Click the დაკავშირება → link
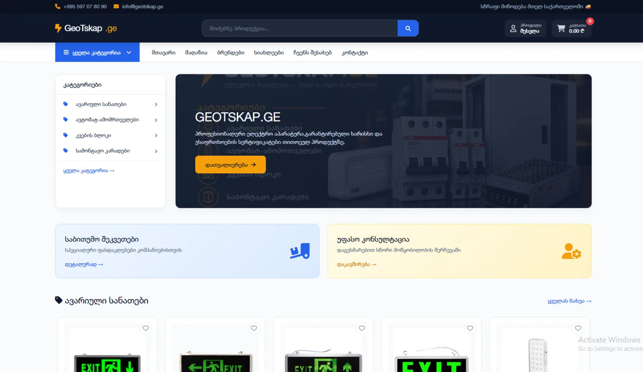Viewport: 643px width, 372px height. point(357,264)
